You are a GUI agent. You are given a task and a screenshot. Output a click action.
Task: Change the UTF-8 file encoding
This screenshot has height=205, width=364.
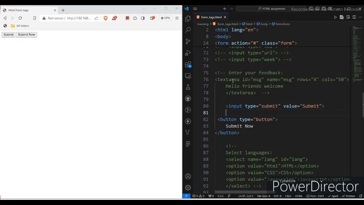click(x=278, y=196)
